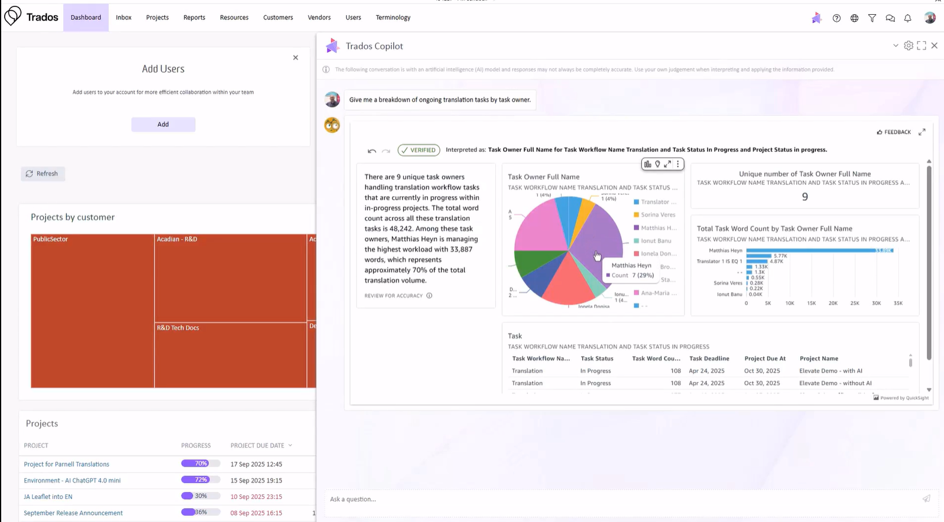Navigate to the Resources tab
The height and width of the screenshot is (522, 944).
pyautogui.click(x=234, y=17)
